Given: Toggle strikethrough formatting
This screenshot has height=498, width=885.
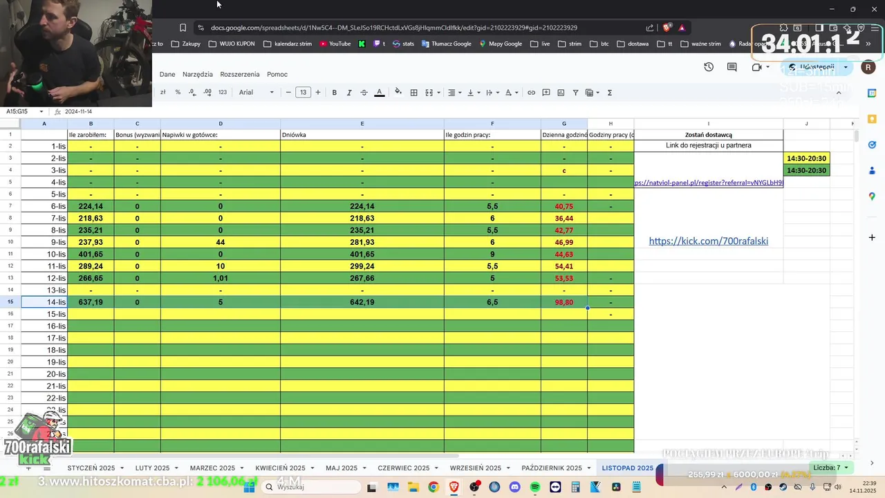Looking at the screenshot, I should click(x=364, y=92).
